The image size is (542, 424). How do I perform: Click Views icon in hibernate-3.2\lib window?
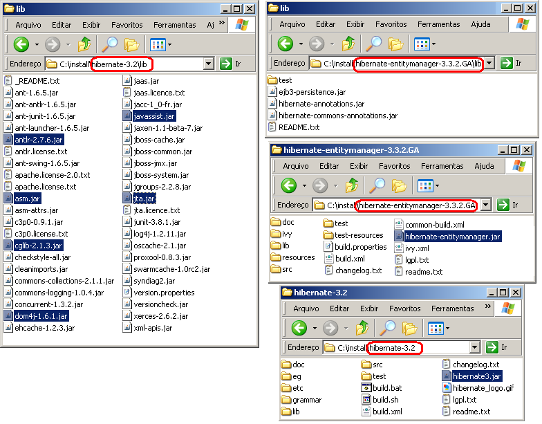click(x=158, y=44)
